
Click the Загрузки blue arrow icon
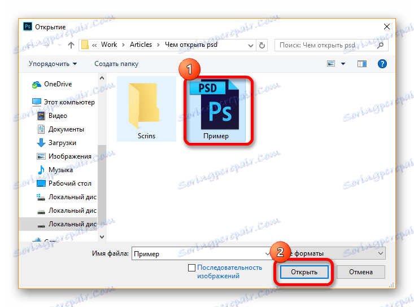pyautogui.click(x=41, y=143)
